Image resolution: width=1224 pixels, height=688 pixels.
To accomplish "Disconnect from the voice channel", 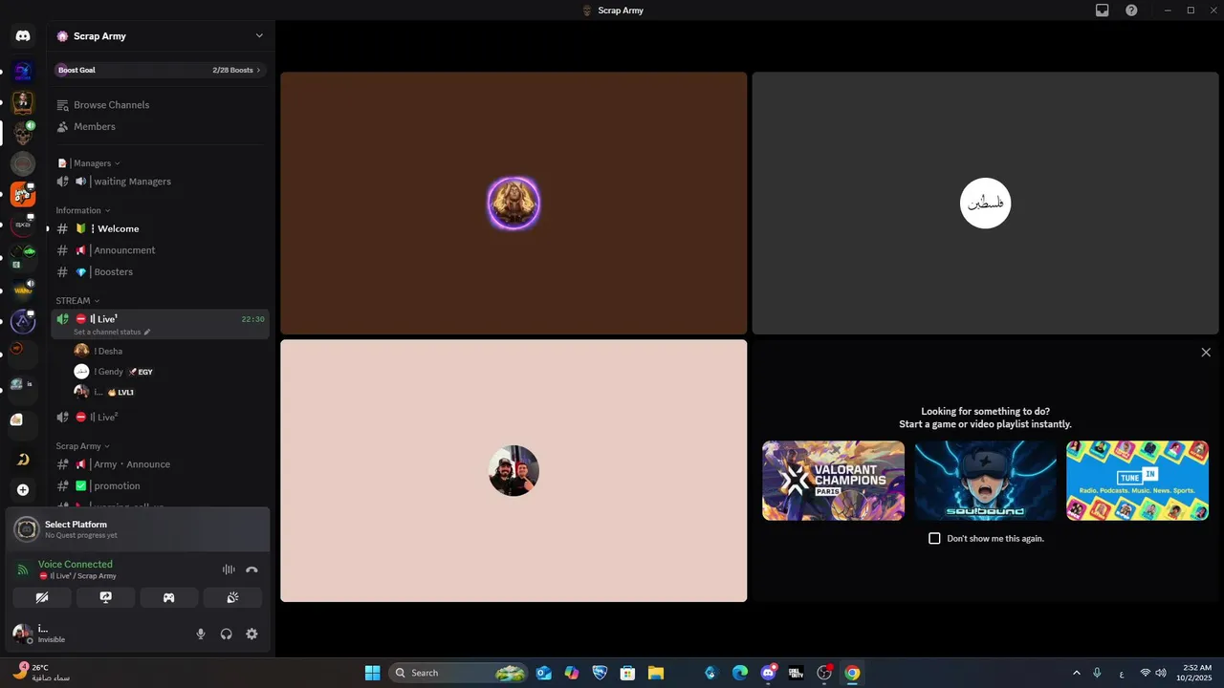I will [x=251, y=570].
